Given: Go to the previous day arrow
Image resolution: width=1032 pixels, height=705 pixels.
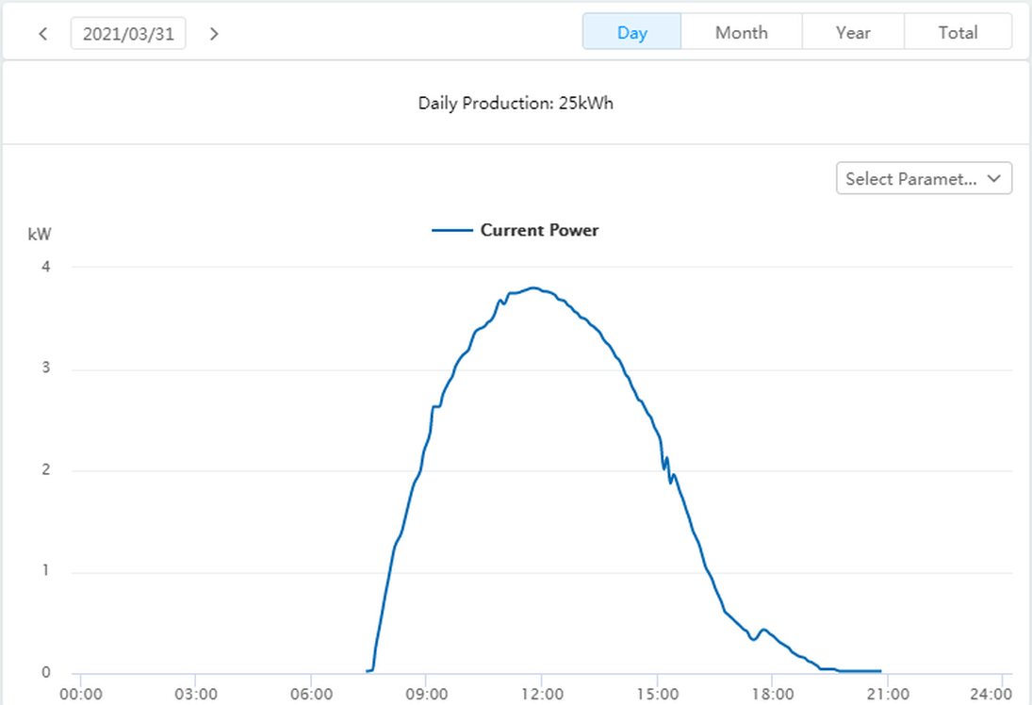Looking at the screenshot, I should click(x=42, y=34).
